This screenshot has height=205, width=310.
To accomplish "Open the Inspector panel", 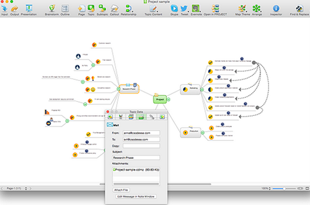I will click(x=276, y=8).
